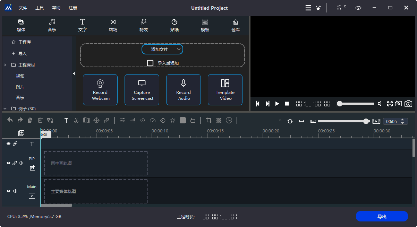
Task: Switch to the 特效 tab
Action: pos(143,25)
